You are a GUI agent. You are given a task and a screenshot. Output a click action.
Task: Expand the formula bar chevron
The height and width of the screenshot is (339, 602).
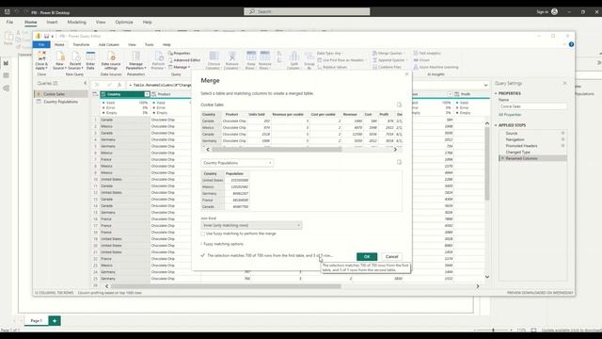pyautogui.click(x=485, y=85)
